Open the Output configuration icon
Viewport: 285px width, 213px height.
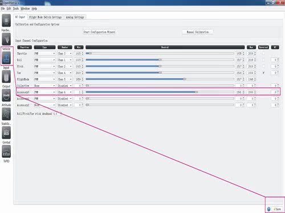6,77
